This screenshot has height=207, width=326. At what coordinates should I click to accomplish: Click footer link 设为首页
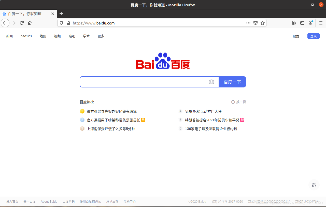click(12, 201)
